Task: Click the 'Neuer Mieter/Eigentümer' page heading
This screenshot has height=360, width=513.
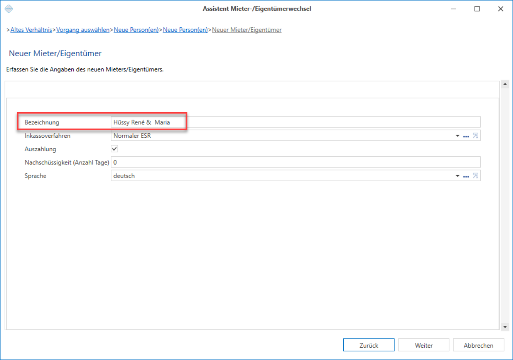Action: (x=55, y=54)
